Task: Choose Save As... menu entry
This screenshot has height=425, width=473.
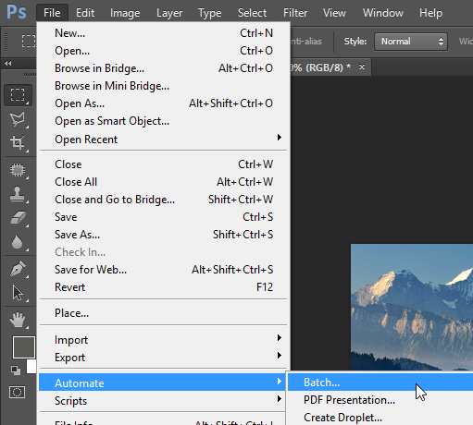Action: tap(163, 235)
